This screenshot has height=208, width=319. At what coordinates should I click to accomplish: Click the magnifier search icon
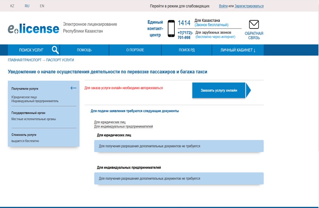coord(55,50)
